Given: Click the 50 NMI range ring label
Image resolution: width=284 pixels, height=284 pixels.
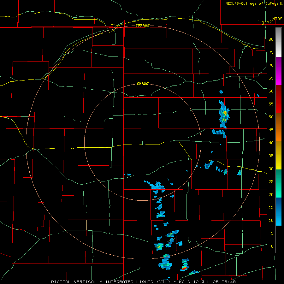Looking at the screenshot, I should pyautogui.click(x=143, y=84).
